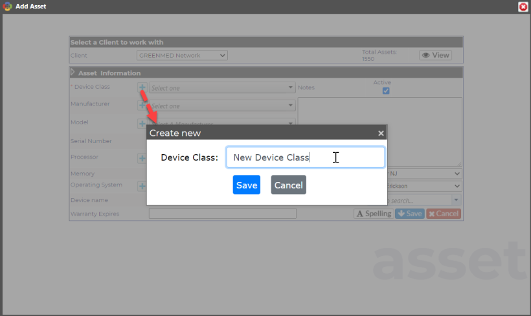Screen dimensions: 531x316
Task: Open the Manufacturer Select one dropdown
Action: pos(222,106)
